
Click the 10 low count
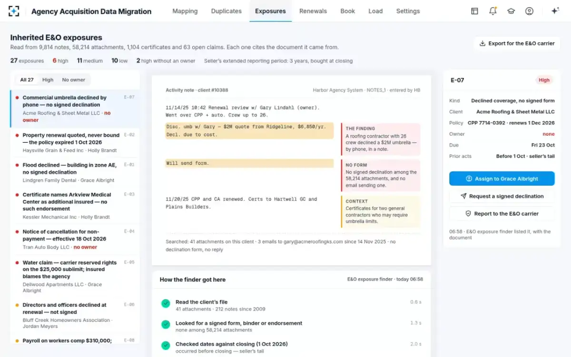[x=119, y=60]
